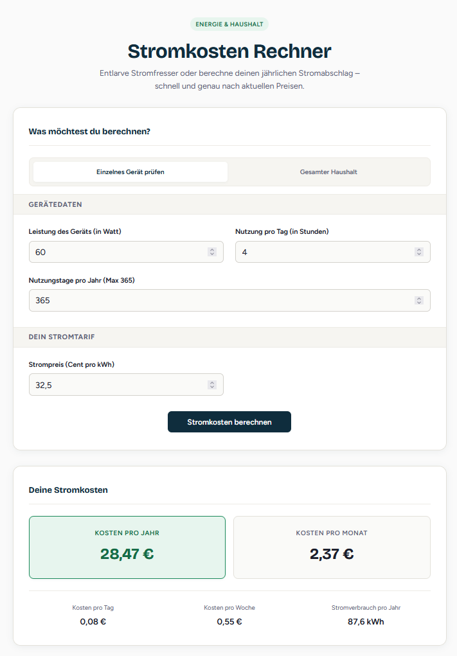Decrease Nutzungstage pro Jahr value
The image size is (457, 656).
(x=419, y=303)
